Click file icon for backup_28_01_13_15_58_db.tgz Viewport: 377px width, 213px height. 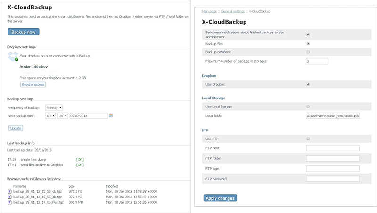click(9, 191)
